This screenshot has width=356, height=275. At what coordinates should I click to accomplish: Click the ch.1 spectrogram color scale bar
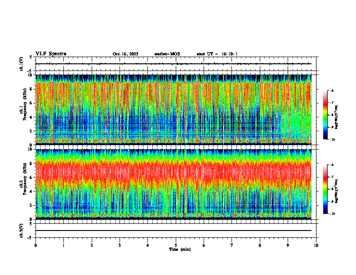(325, 115)
